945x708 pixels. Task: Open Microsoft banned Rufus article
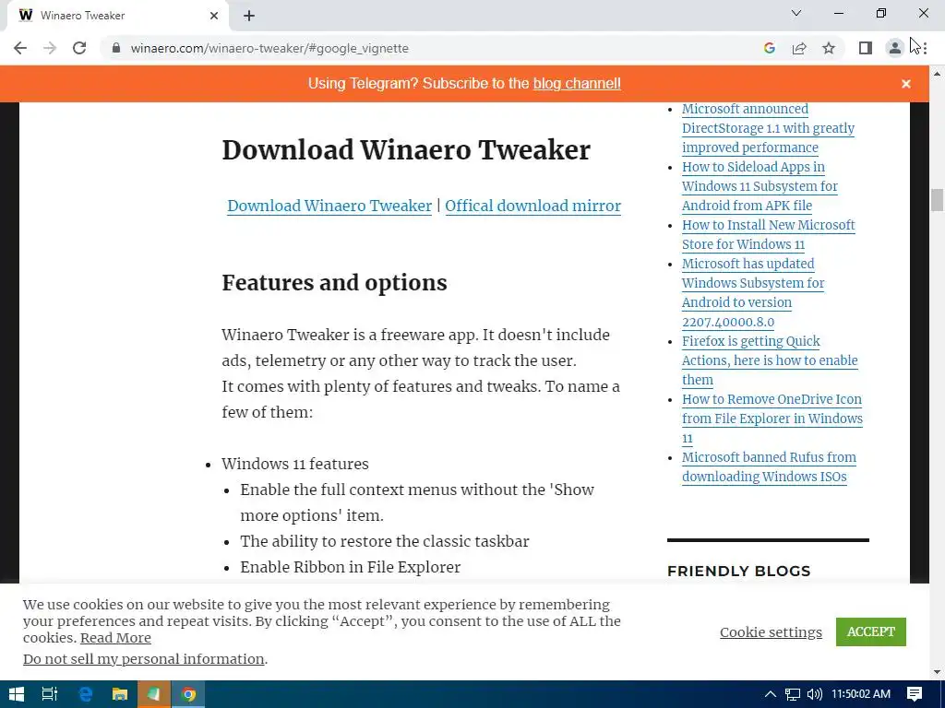point(769,467)
